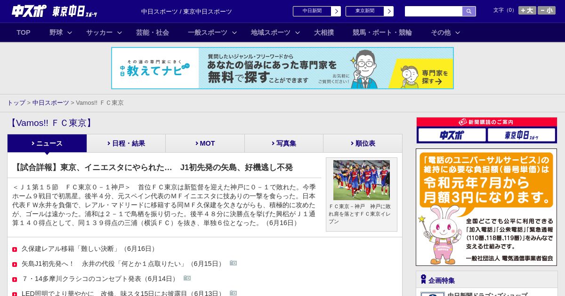This screenshot has height=296, width=565.
Task: Open article LED照明でより華やかに 改修
Action: [123, 293]
